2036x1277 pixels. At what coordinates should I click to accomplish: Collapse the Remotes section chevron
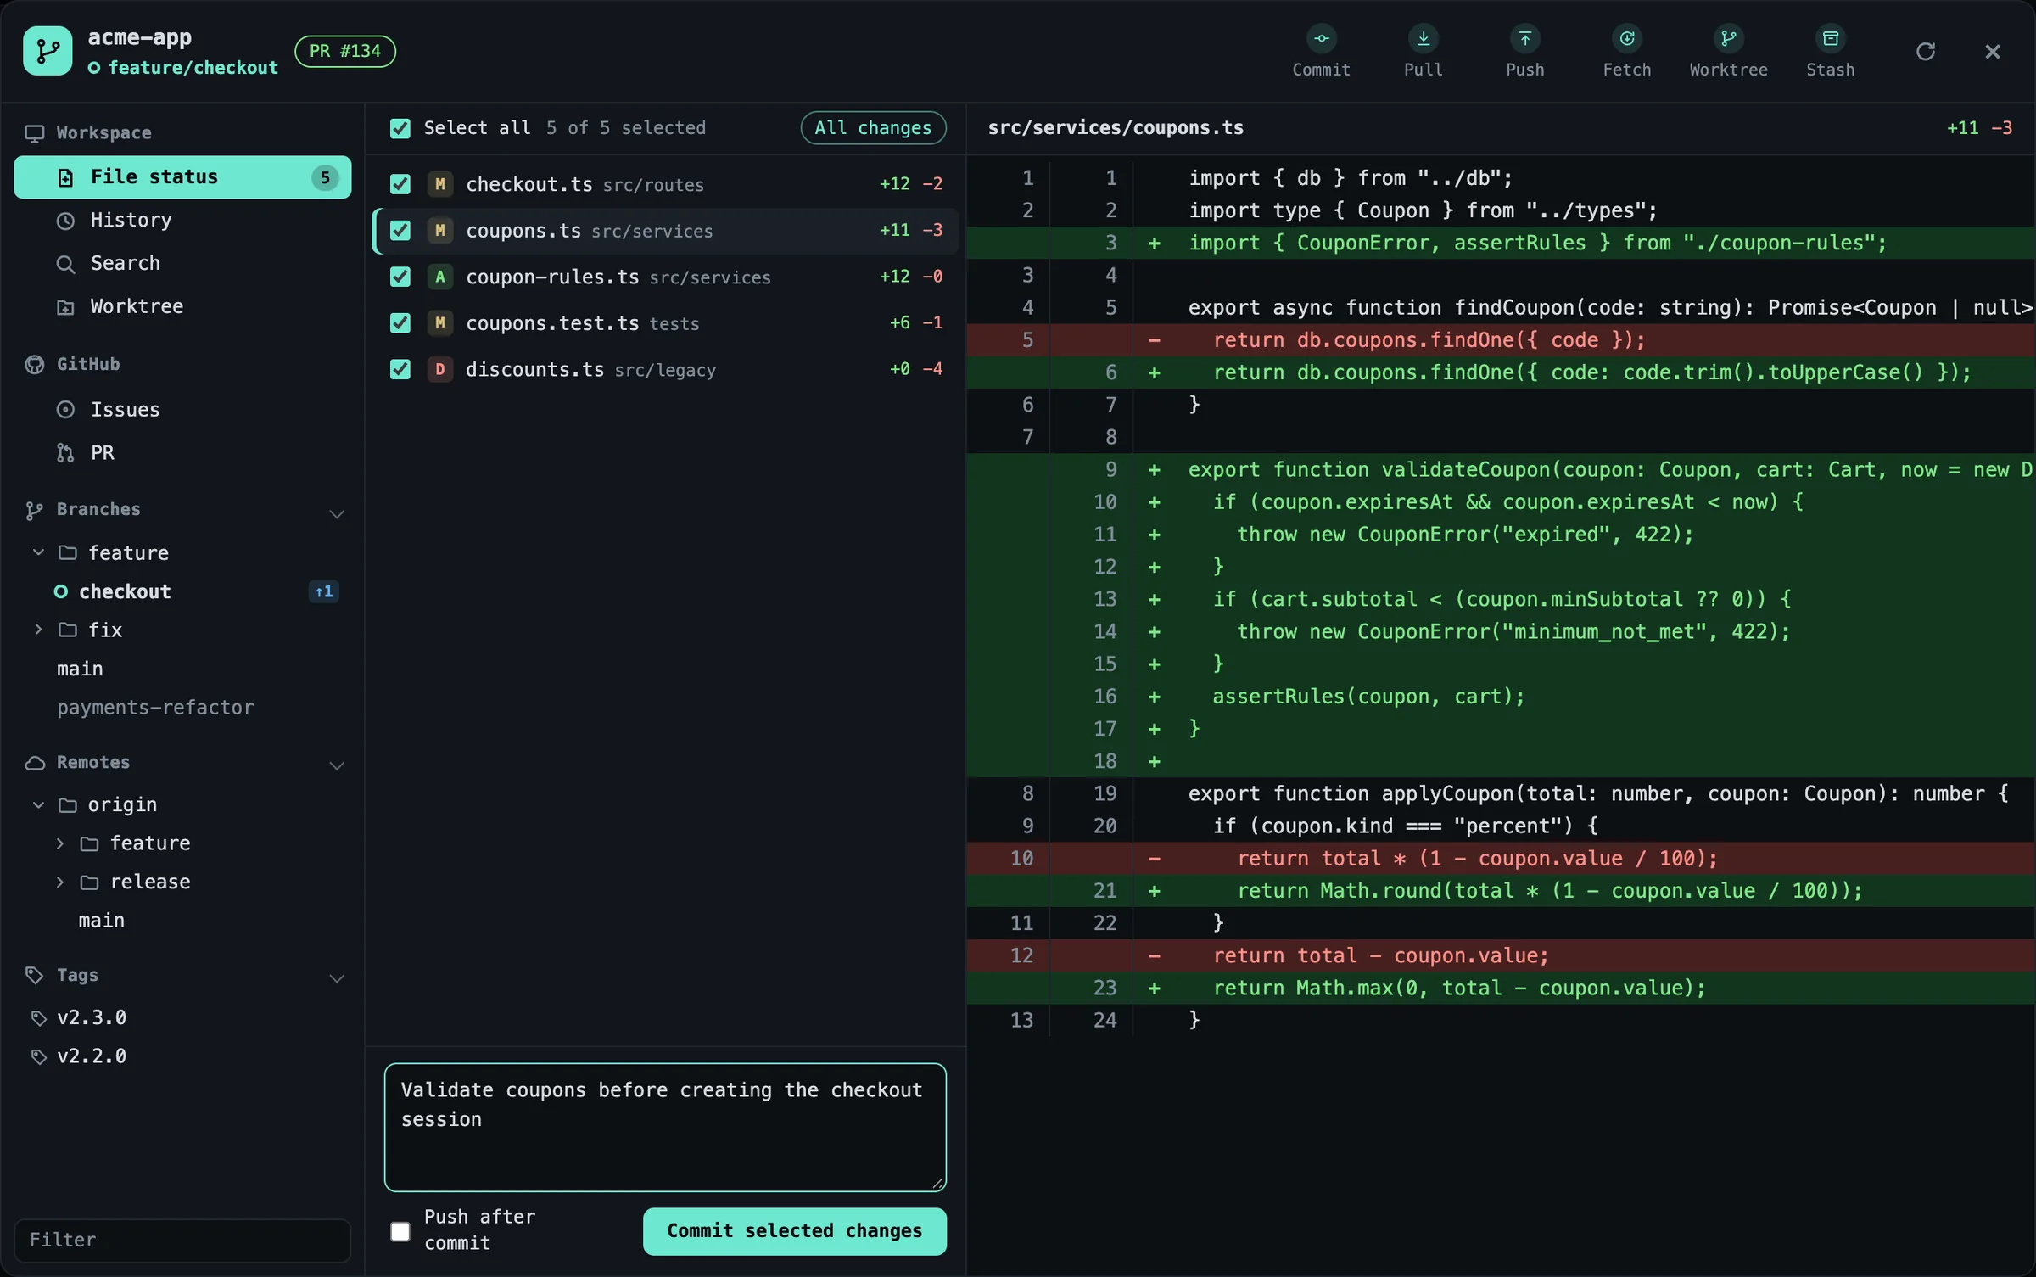coord(337,766)
